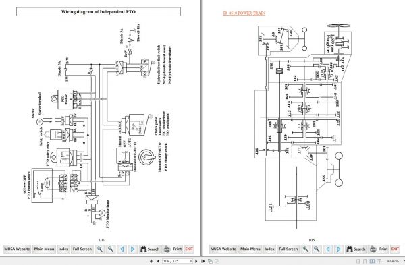Viewport: 405px width, 265px height.
Task: Open Search with binoculars on left page
Action: point(150,249)
